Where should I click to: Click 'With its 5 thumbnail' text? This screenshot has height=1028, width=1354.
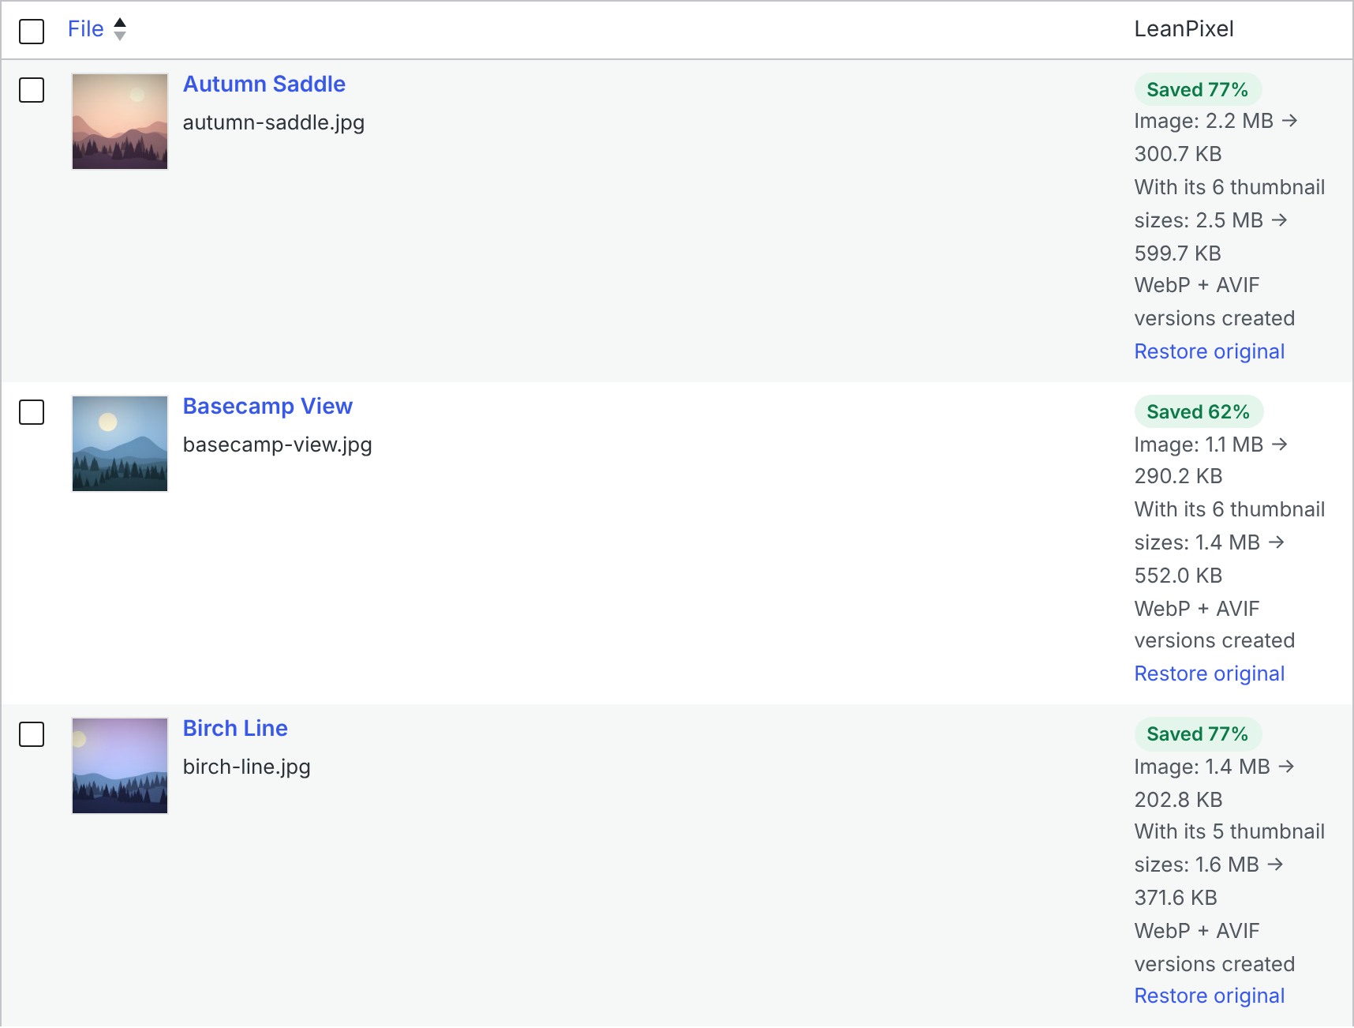coord(1229,831)
